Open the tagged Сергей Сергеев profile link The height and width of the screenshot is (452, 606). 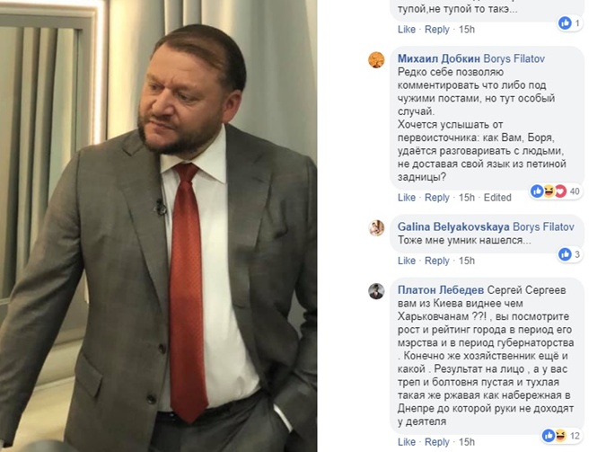pyautogui.click(x=526, y=290)
